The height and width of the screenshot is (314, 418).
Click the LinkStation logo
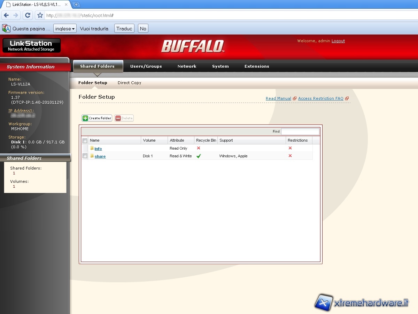click(31, 45)
